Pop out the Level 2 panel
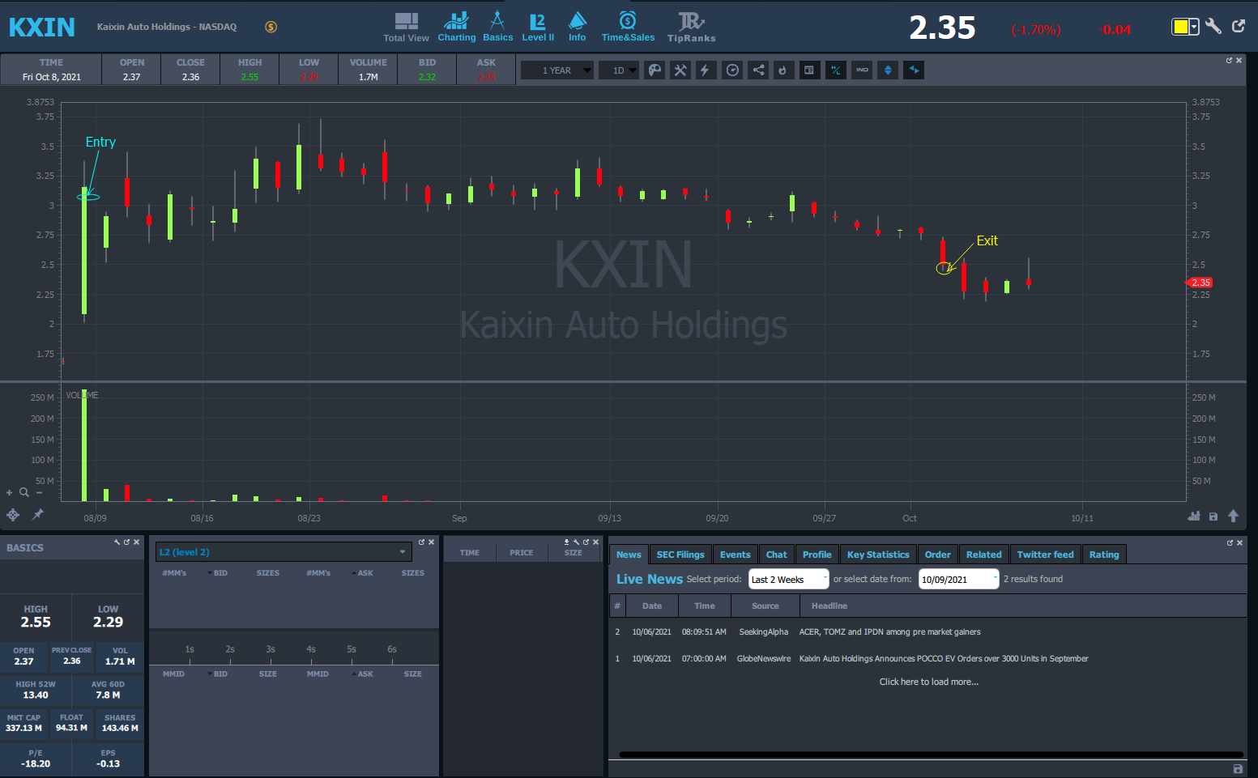This screenshot has height=778, width=1258. (x=421, y=542)
